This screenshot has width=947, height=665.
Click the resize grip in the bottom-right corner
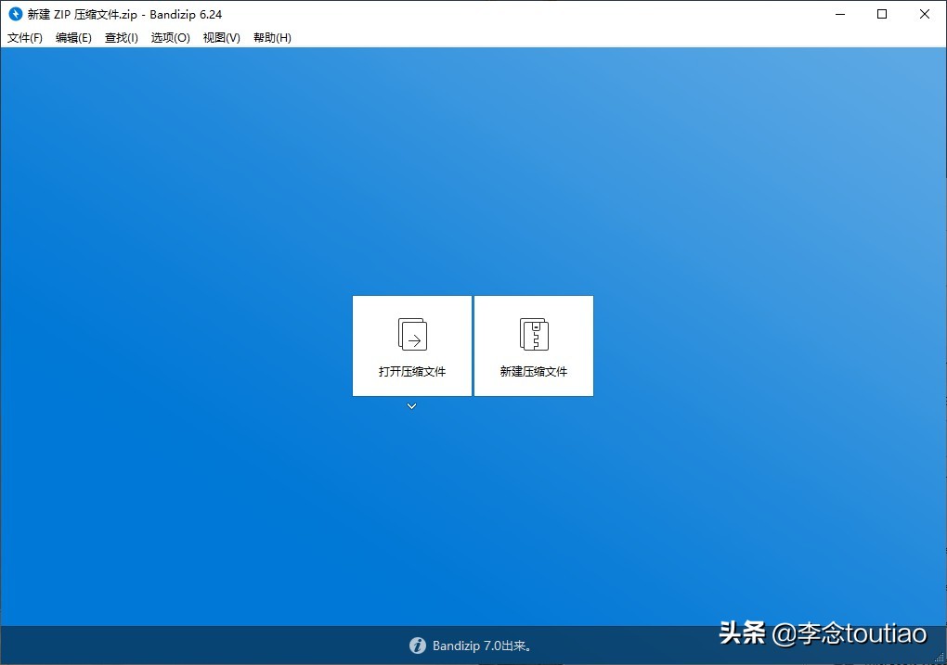(940, 659)
